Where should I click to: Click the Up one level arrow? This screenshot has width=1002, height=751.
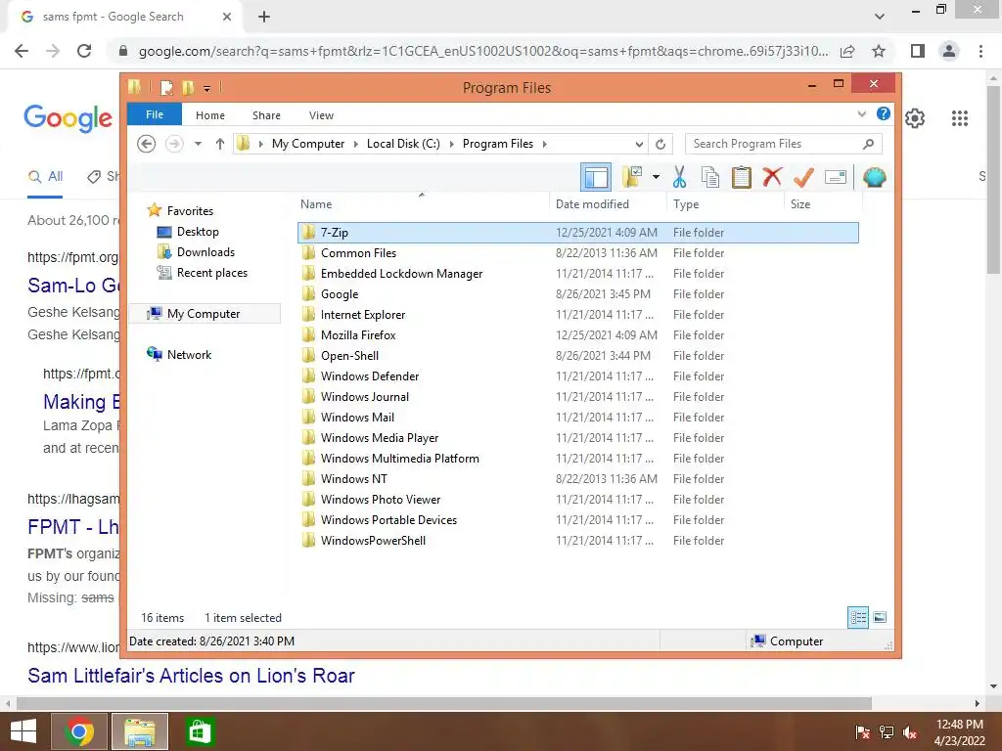[220, 144]
